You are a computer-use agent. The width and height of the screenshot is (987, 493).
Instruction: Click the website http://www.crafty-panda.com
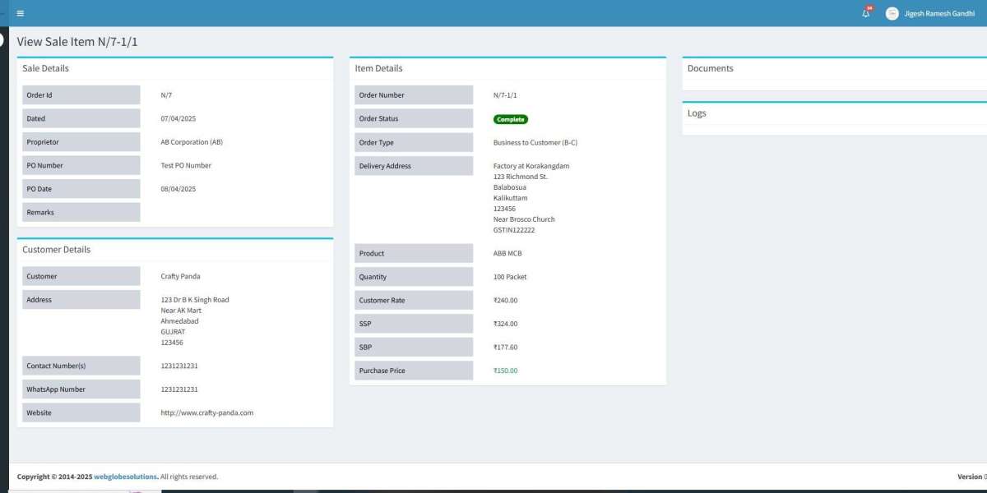[x=207, y=412]
